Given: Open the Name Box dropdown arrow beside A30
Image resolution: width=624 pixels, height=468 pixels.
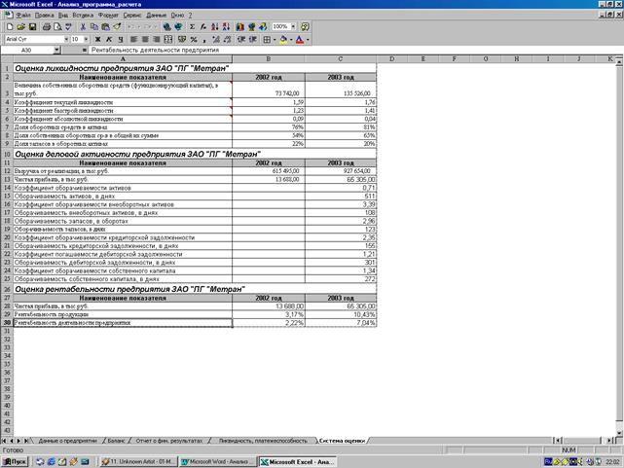Looking at the screenshot, I should 56,50.
